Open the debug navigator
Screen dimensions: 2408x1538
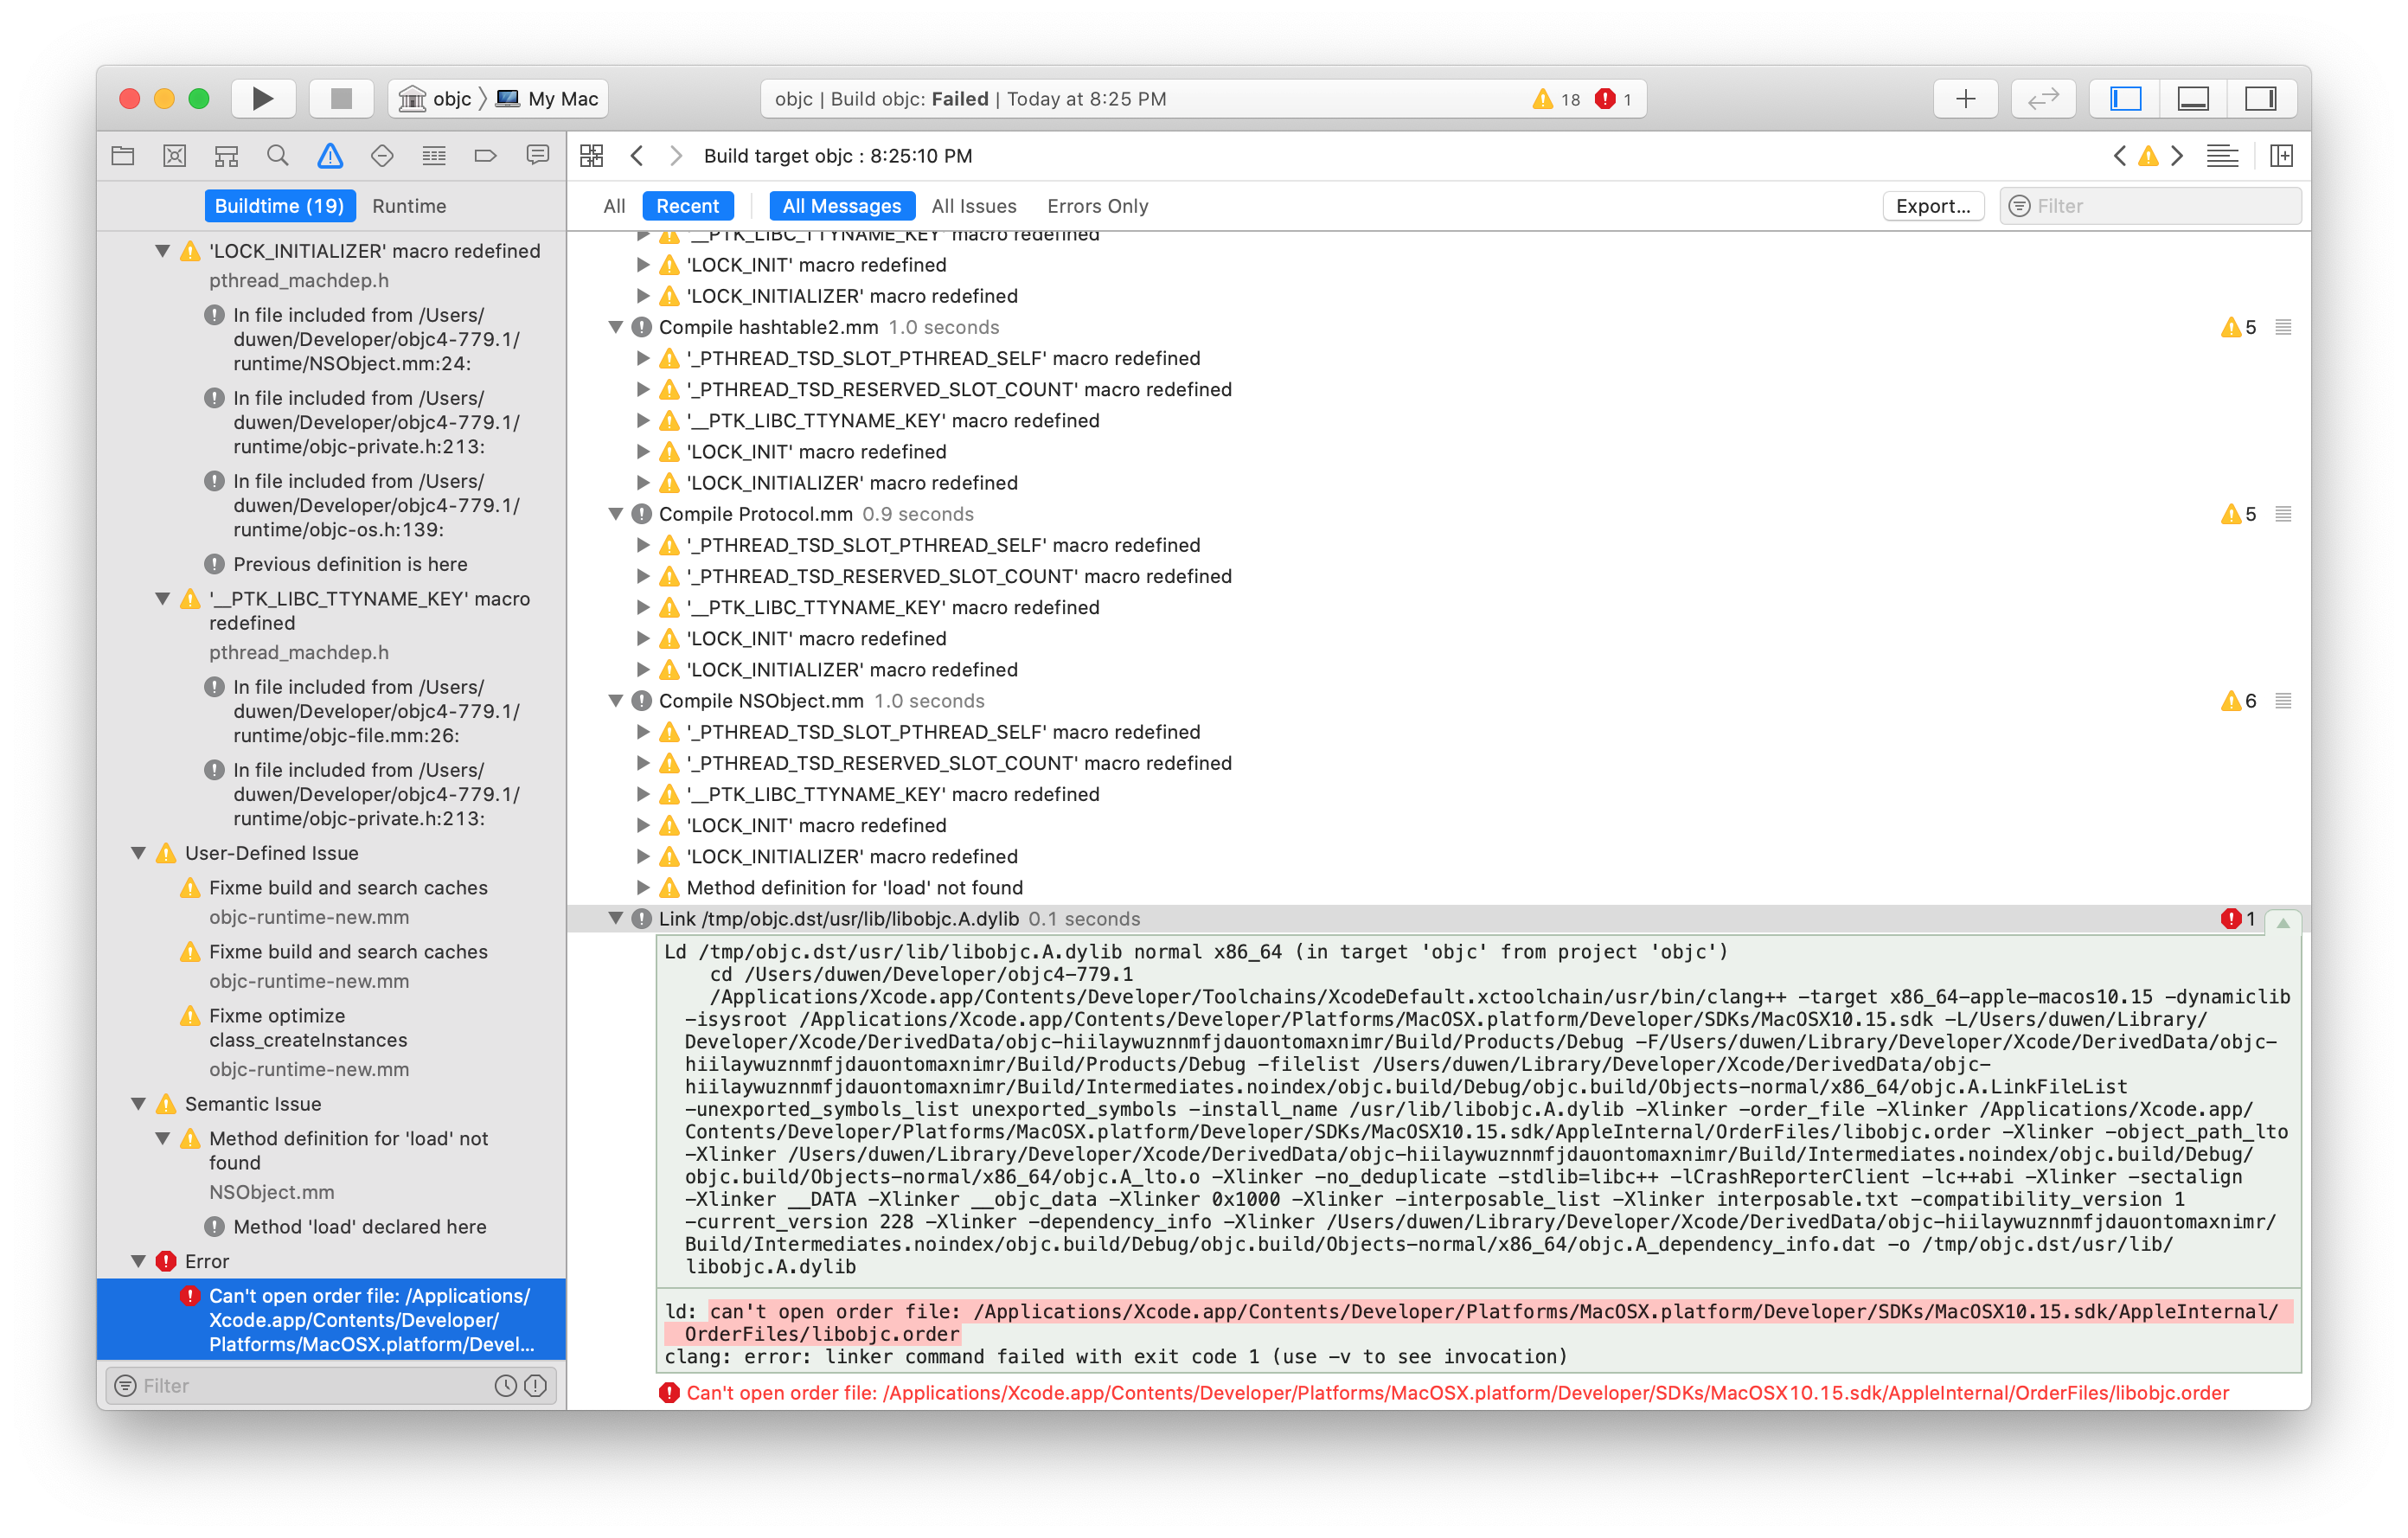click(434, 155)
